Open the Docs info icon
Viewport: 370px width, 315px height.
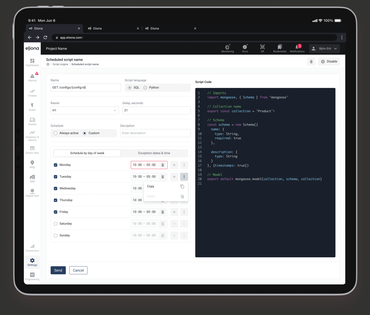[x=245, y=48]
